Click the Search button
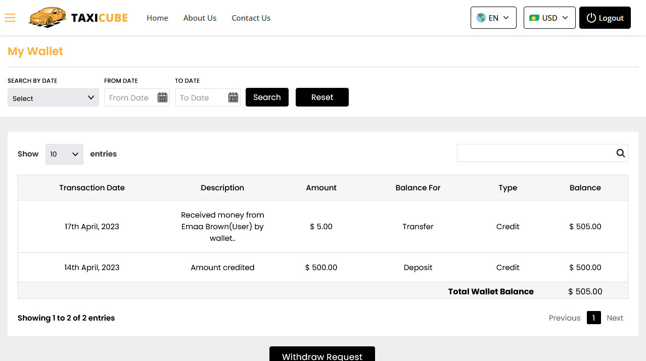646x361 pixels. [267, 97]
